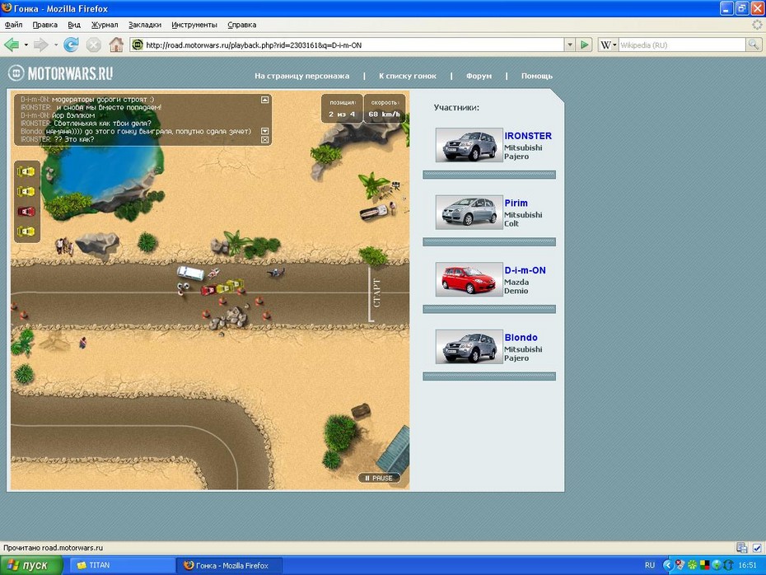Open the green flower ICQ tray icon
The image size is (766, 575).
[692, 565]
